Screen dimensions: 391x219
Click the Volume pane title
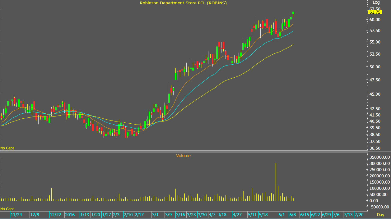pos(183,156)
